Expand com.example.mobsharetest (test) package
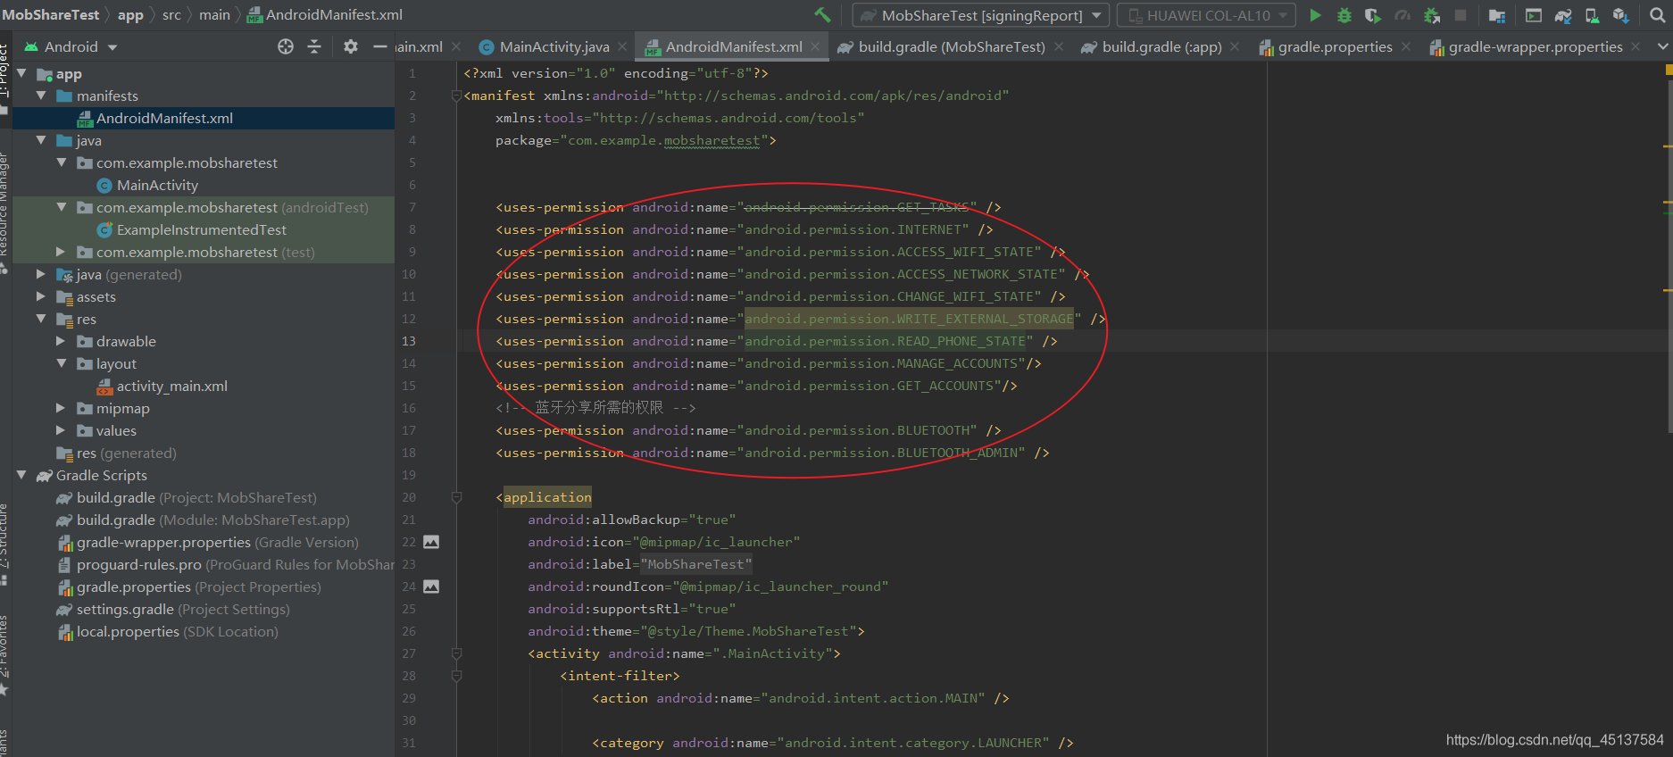This screenshot has width=1673, height=757. 61,252
